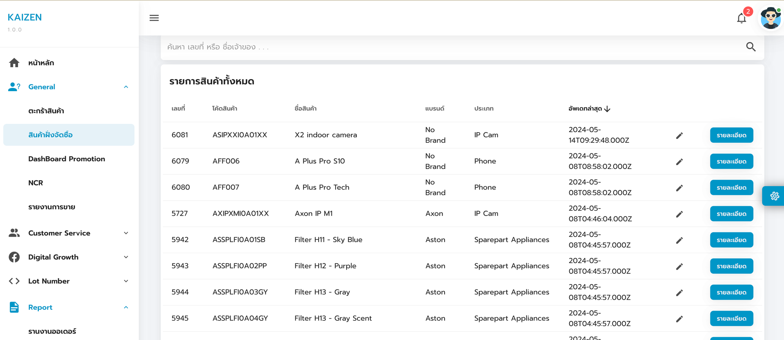784x340 pixels.
Task: Open รายงานการขาย menu item
Action: pyautogui.click(x=69, y=207)
